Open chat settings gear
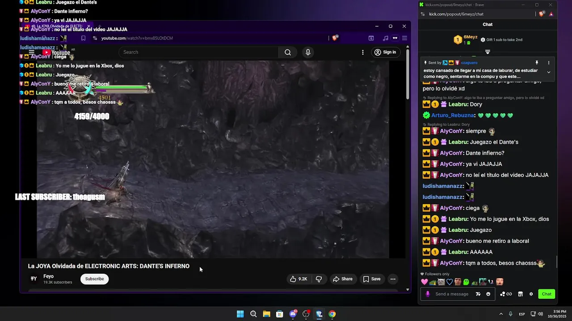This screenshot has height=321, width=572. (531, 294)
